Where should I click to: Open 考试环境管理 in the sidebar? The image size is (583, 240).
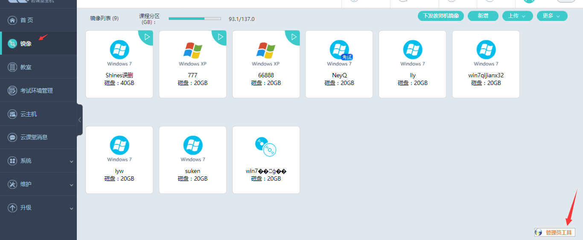38,91
